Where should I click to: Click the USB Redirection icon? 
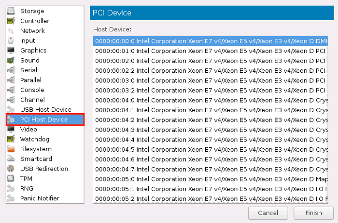pos(11,169)
